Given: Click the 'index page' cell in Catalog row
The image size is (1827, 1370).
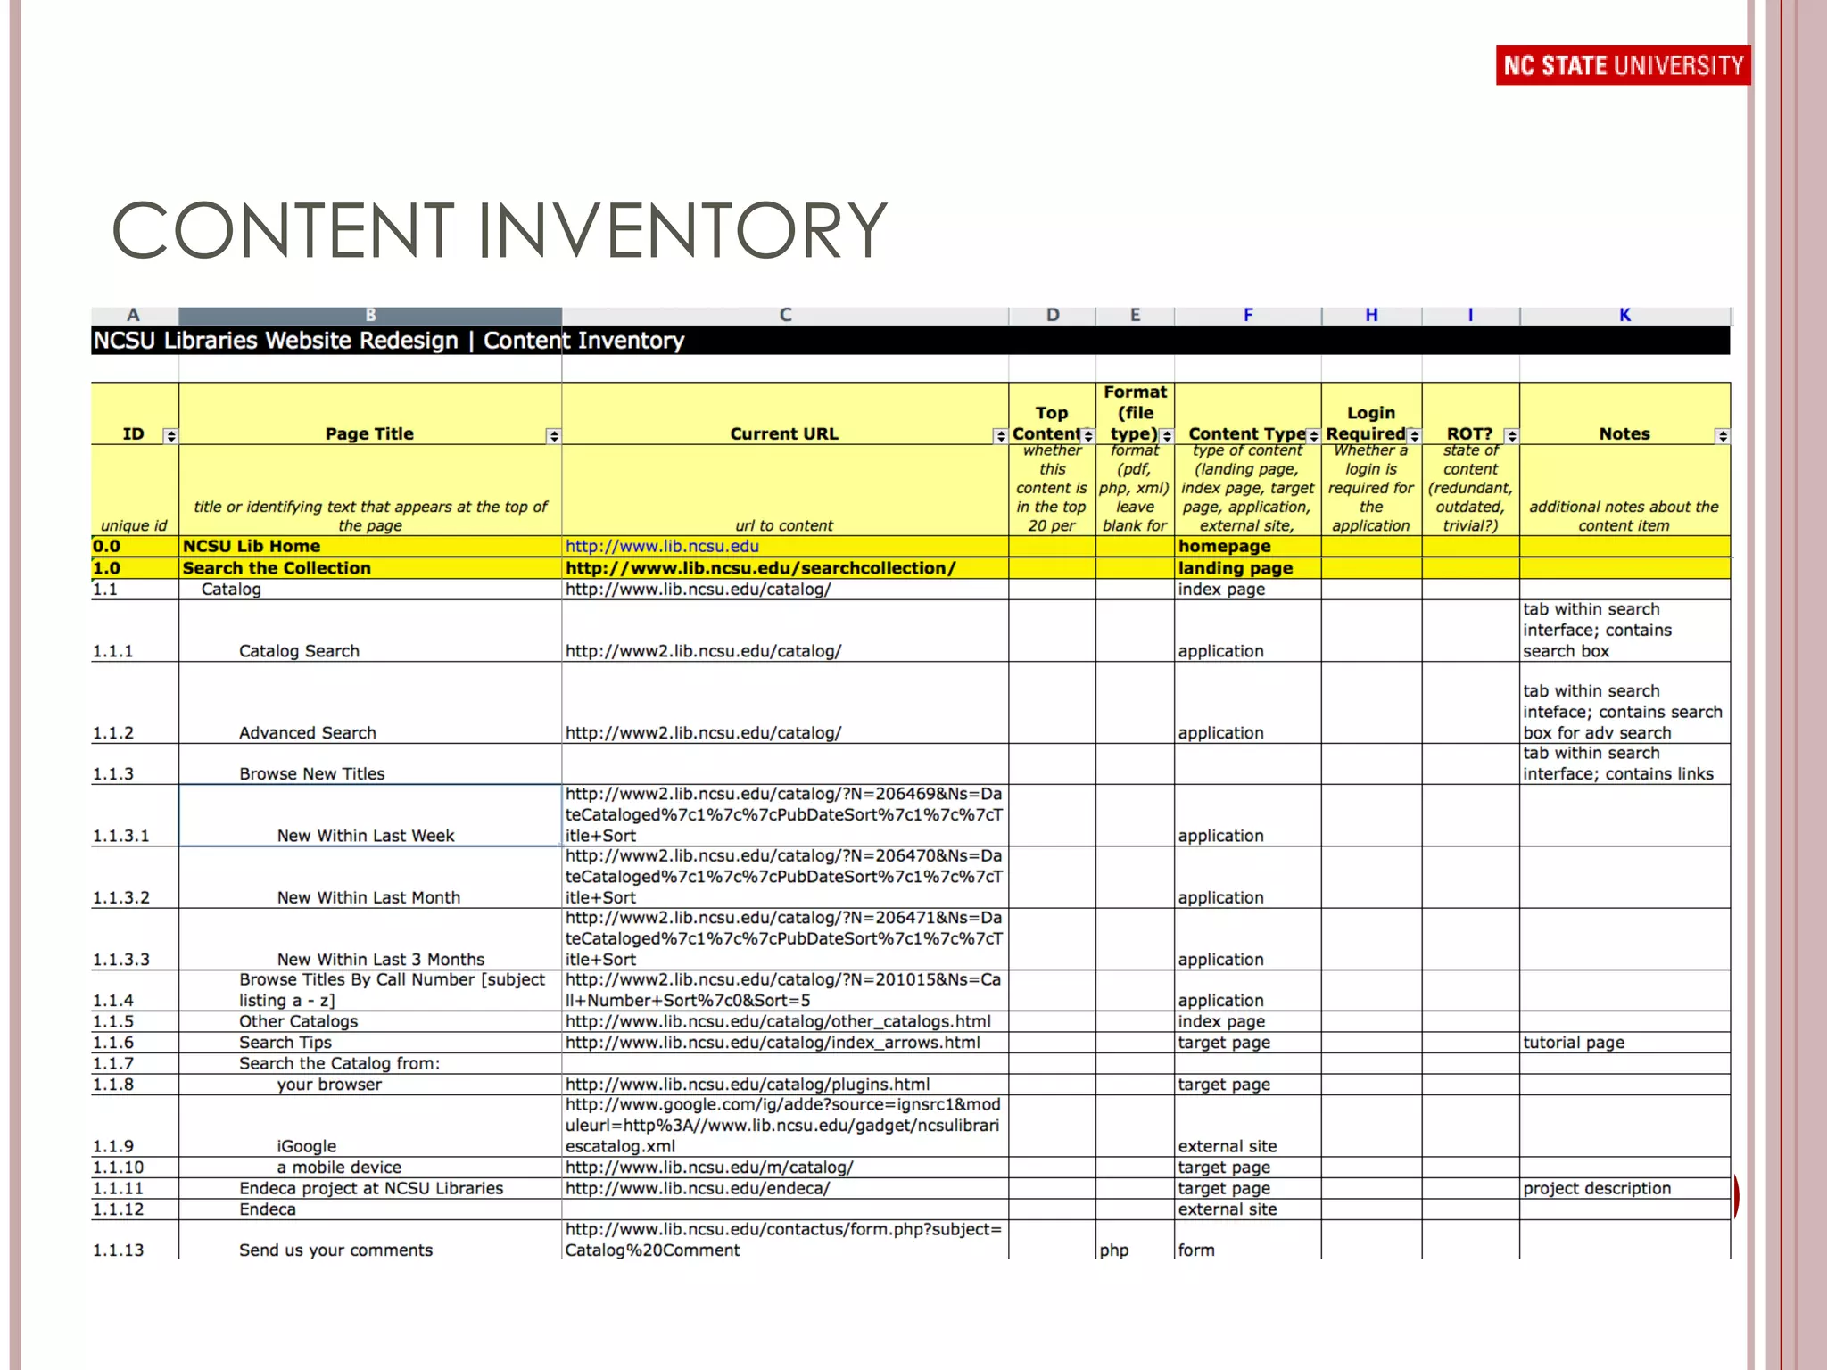Looking at the screenshot, I should pyautogui.click(x=1248, y=590).
